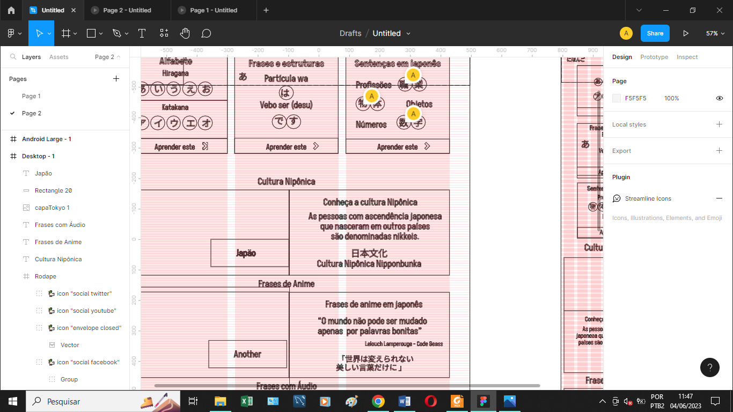Screen dimensions: 733x412
Task: Open Move tools dropdown arrow
Action: (49, 33)
